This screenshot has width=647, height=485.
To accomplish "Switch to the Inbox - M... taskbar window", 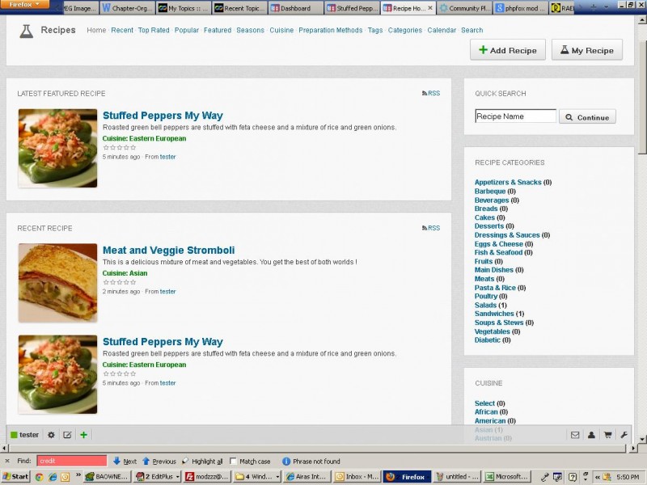I will click(x=357, y=477).
